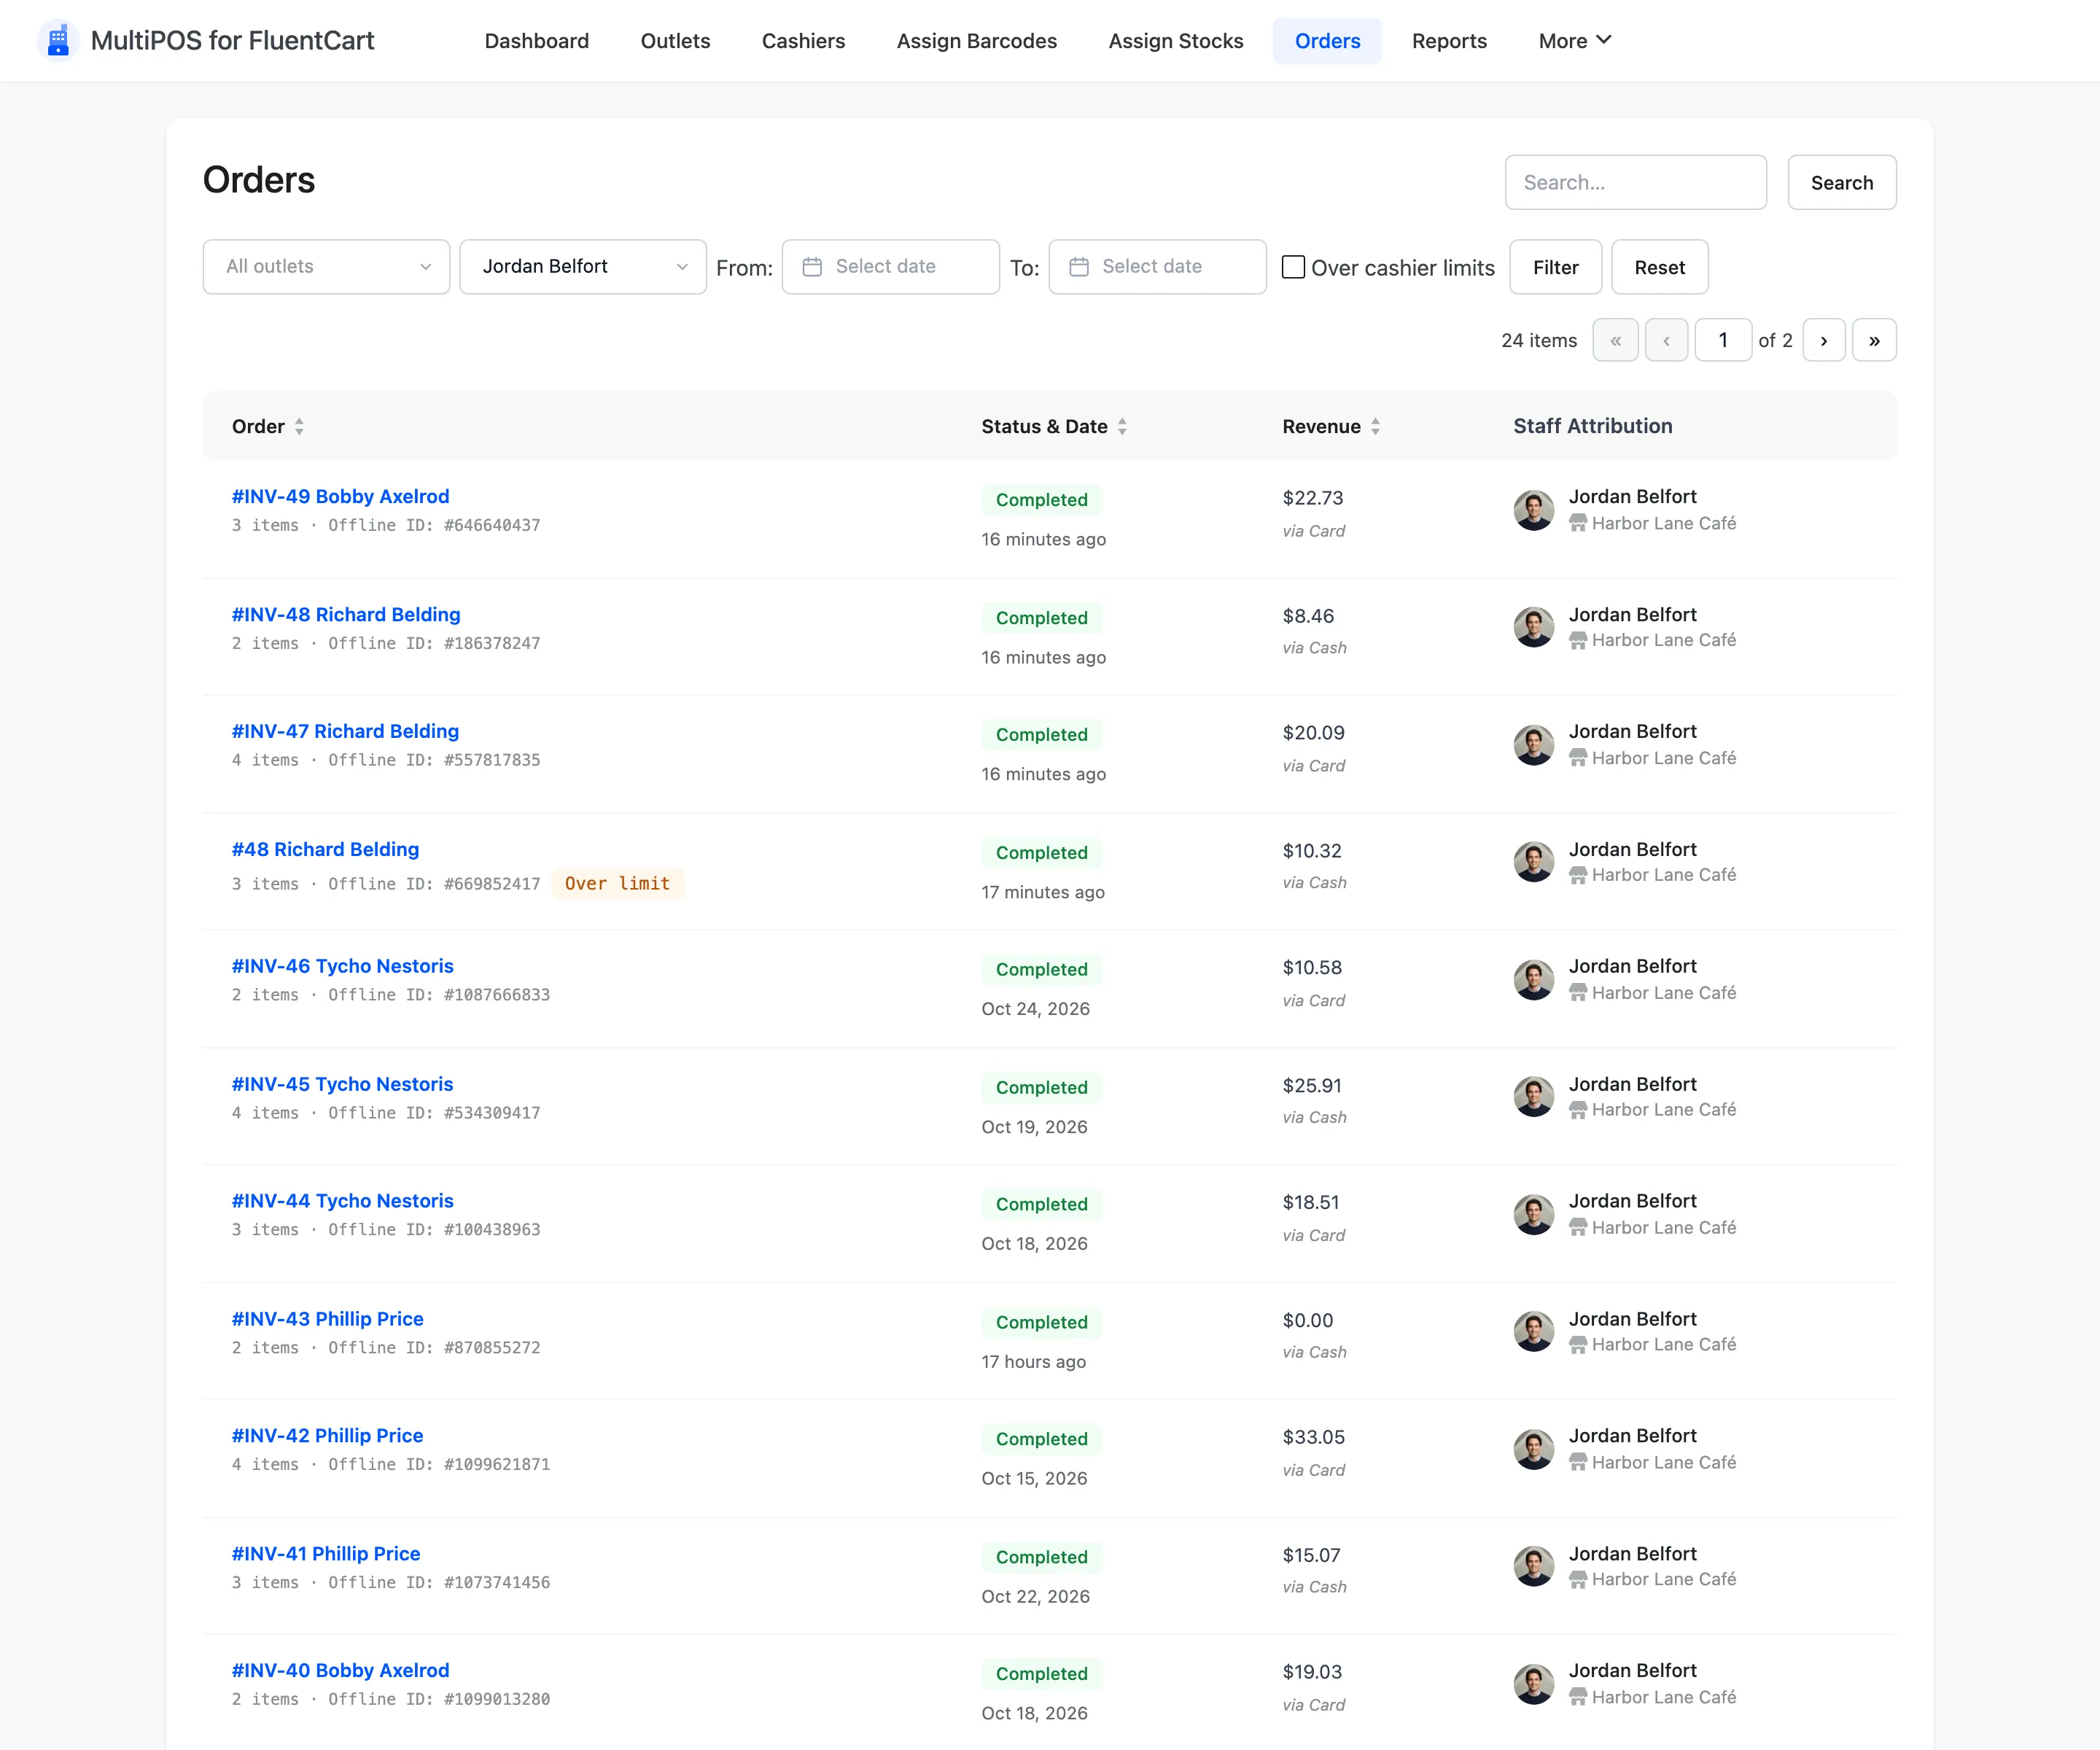This screenshot has width=2100, height=1750.
Task: Click Jordan Belfort avatar in #INV-46 row
Action: [1533, 980]
